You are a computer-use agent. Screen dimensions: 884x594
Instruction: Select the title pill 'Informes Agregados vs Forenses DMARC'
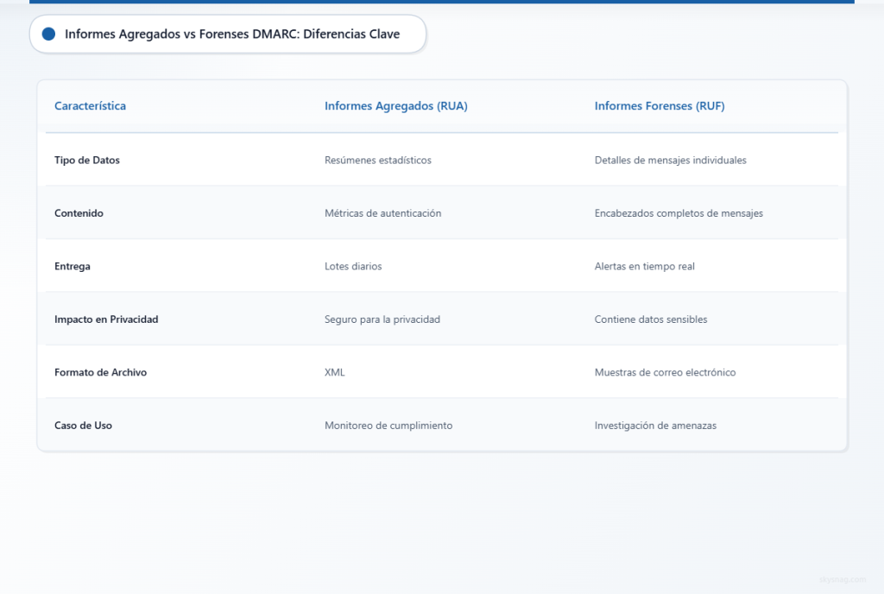[x=227, y=34]
